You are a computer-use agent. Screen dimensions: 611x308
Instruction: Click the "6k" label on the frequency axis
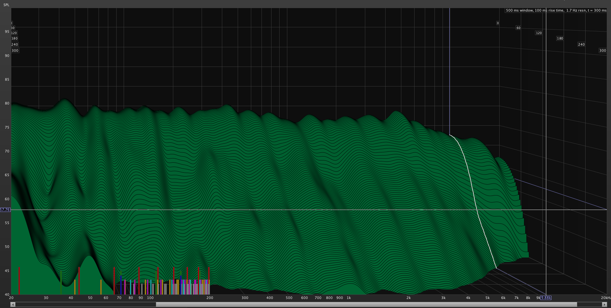click(503, 298)
